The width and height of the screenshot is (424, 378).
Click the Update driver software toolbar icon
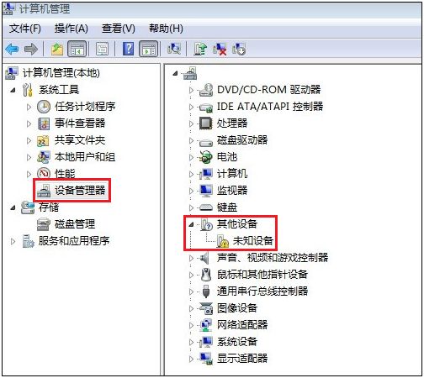pyautogui.click(x=200, y=49)
